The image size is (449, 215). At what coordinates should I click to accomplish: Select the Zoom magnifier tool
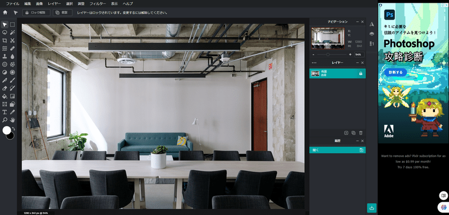[4, 120]
